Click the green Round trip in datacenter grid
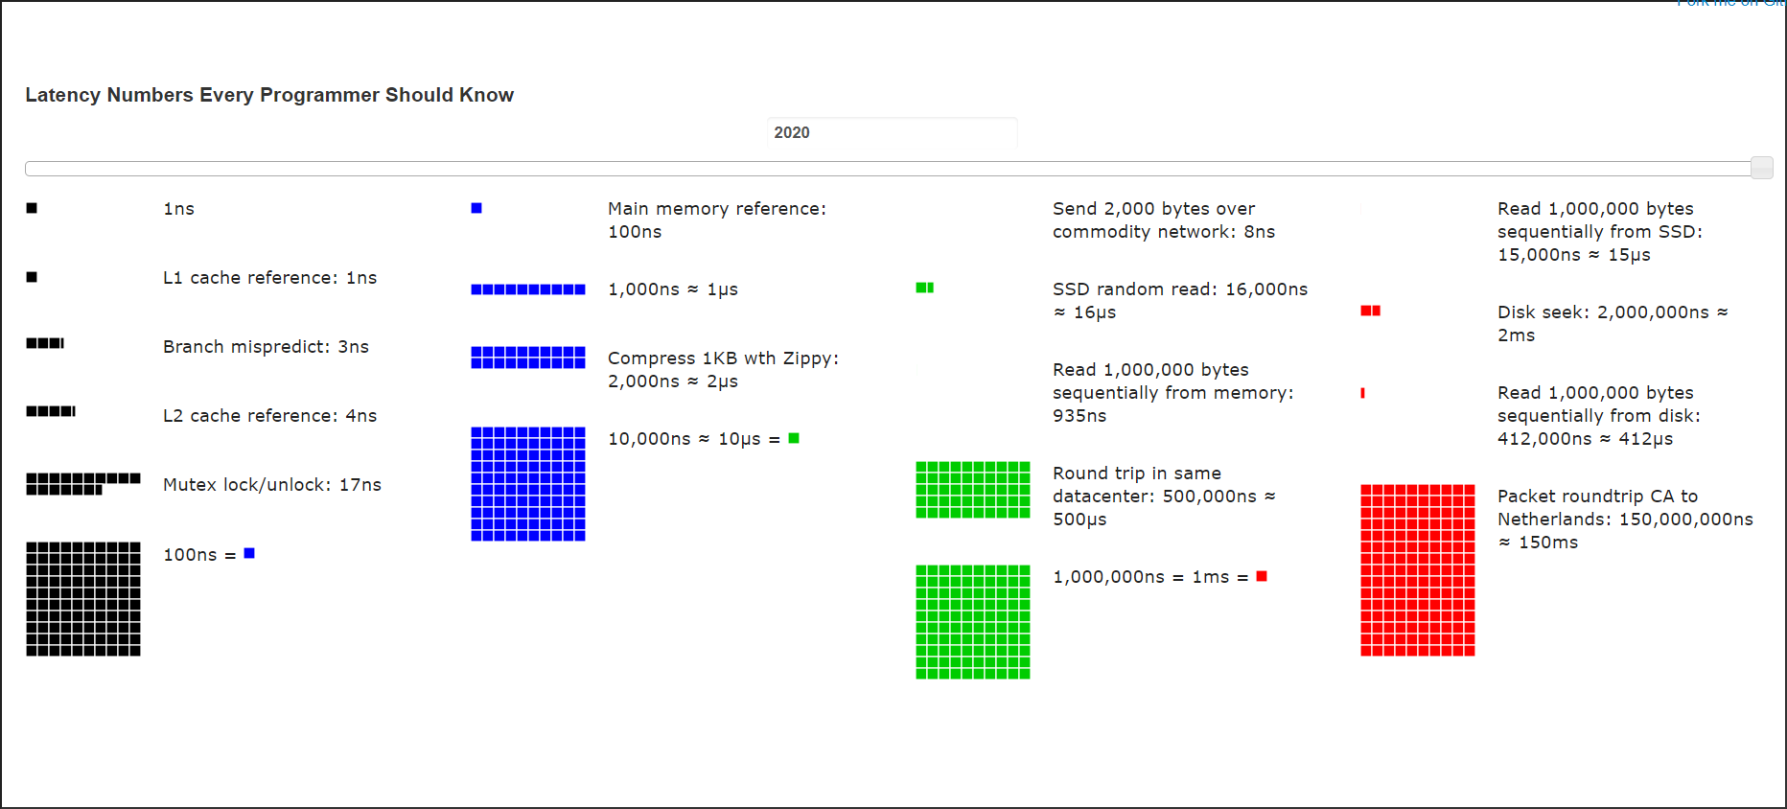Viewport: 1787px width, 809px height. (x=973, y=490)
